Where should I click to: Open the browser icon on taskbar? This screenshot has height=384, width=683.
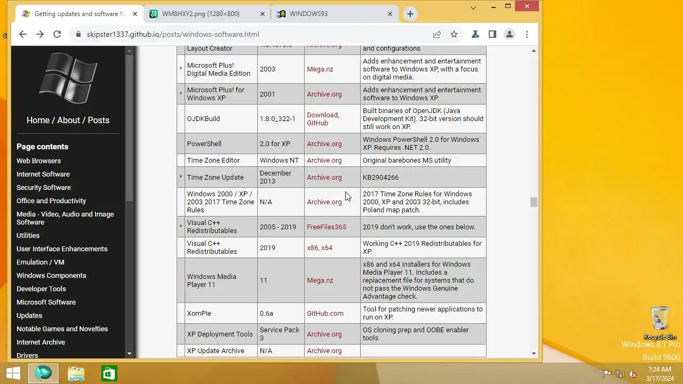(x=43, y=373)
